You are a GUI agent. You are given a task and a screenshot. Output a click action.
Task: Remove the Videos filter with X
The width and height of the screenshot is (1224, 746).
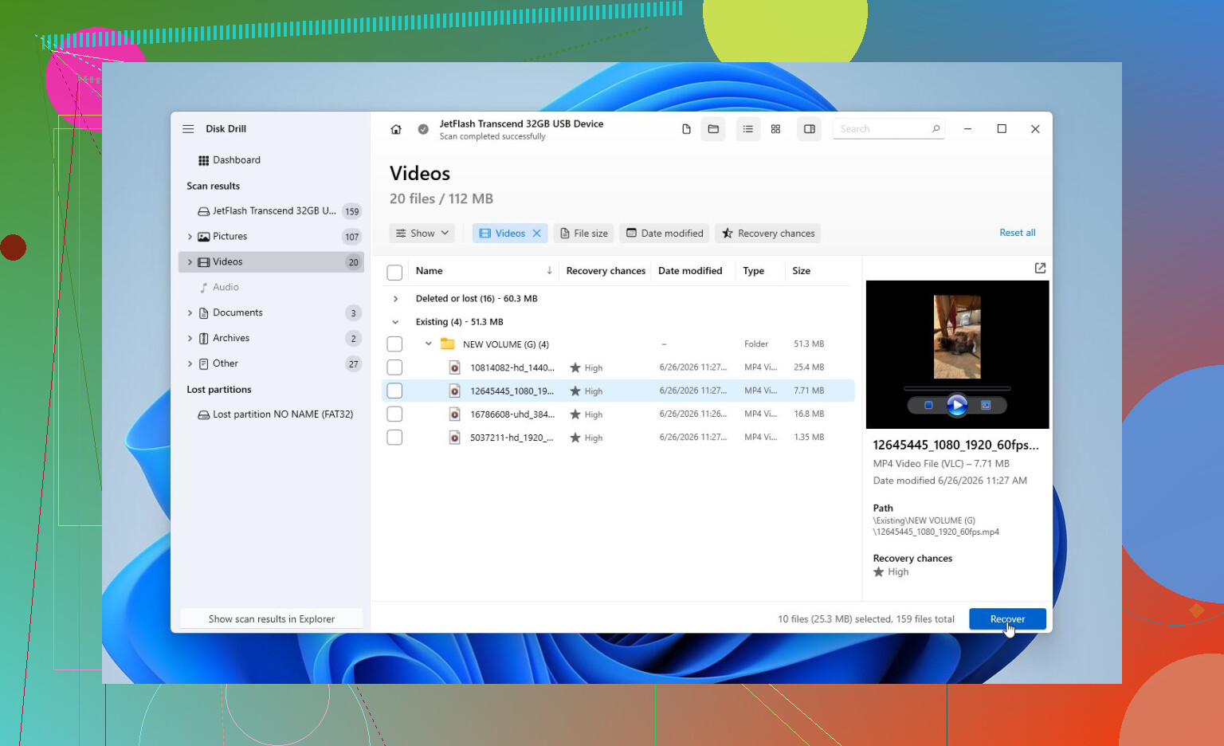[537, 234]
